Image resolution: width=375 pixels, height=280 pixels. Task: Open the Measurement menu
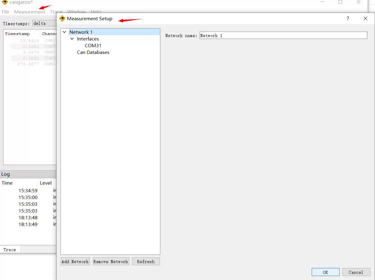(x=29, y=12)
